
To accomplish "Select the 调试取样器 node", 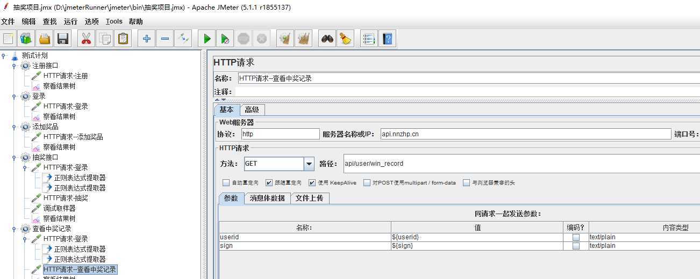I will click(x=59, y=208).
